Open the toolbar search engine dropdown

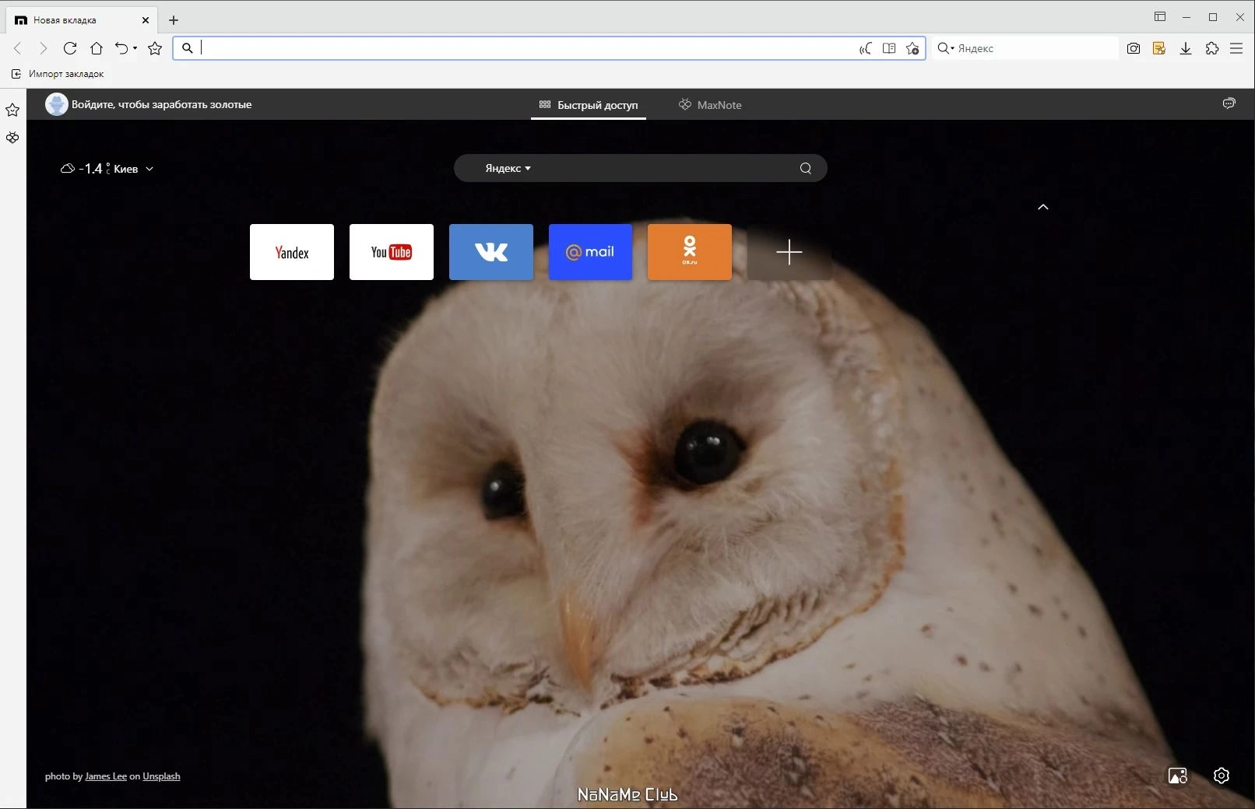[946, 48]
